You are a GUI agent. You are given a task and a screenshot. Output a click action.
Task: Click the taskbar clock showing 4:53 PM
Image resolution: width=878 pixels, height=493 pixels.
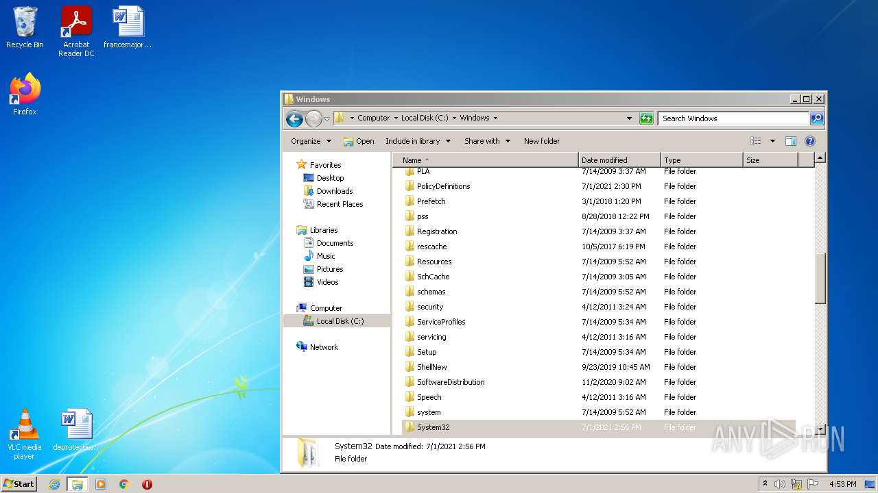842,484
